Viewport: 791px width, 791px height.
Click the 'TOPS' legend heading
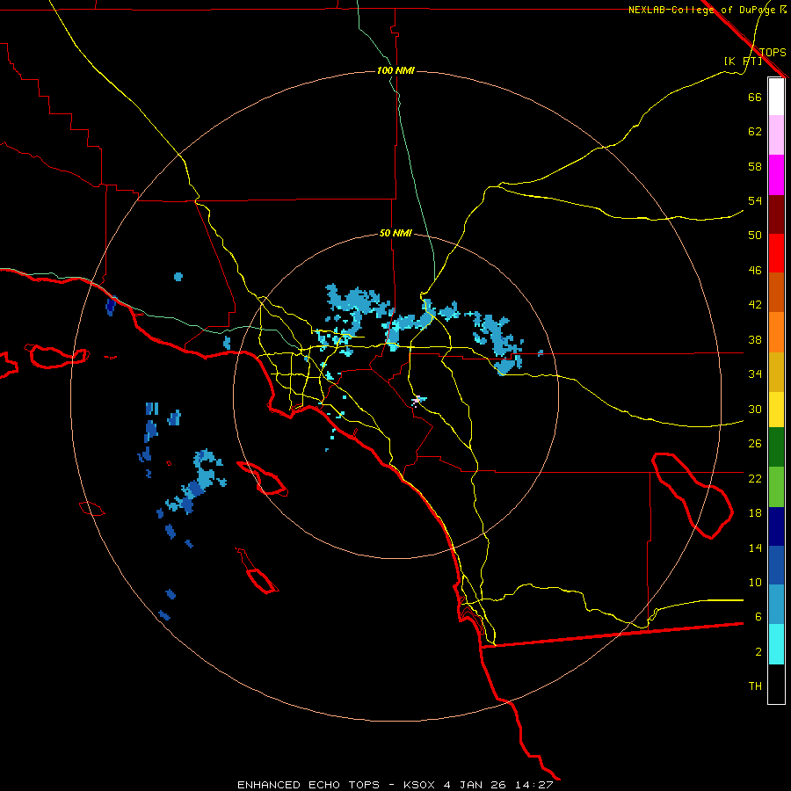773,53
